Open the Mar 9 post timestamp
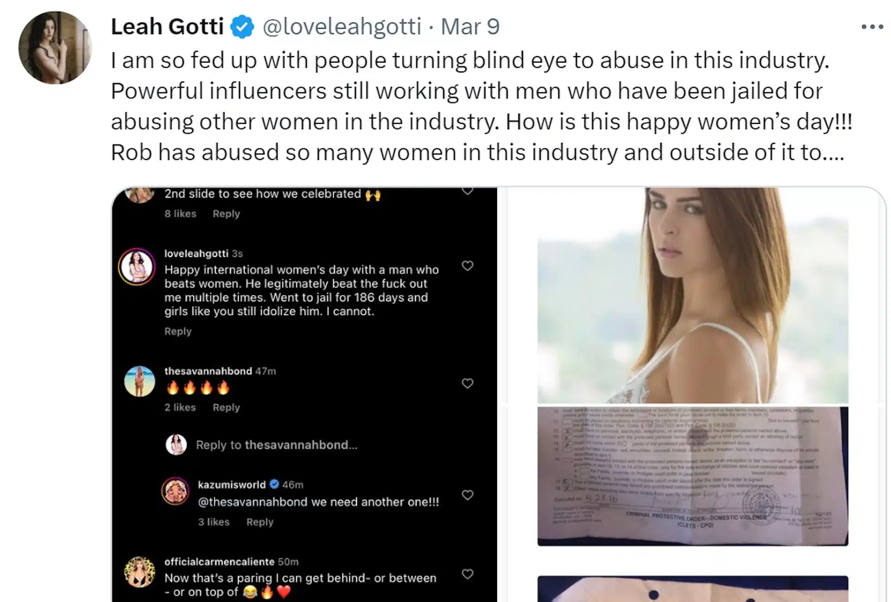Screen dimensions: 891x602 470,26
